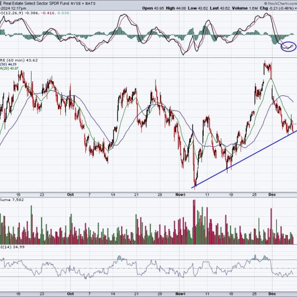The height and width of the screenshot is (297, 297).
Task: Click 11 on the bottom date axis
Action: coord(207,294)
